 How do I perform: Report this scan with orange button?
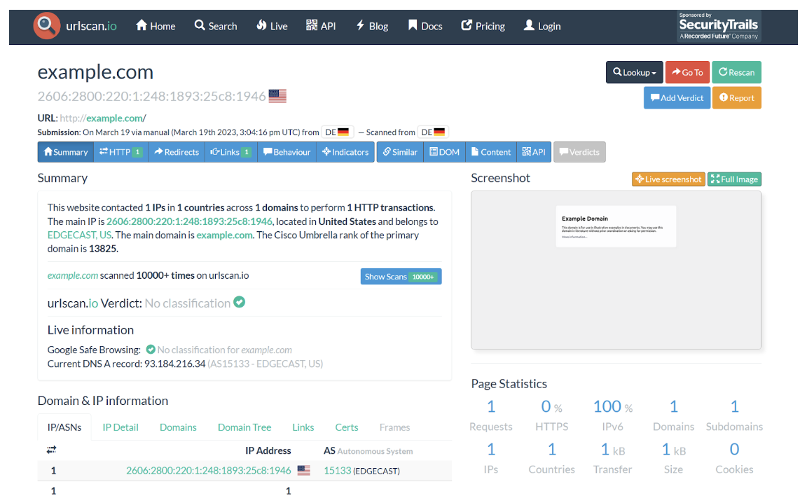736,97
